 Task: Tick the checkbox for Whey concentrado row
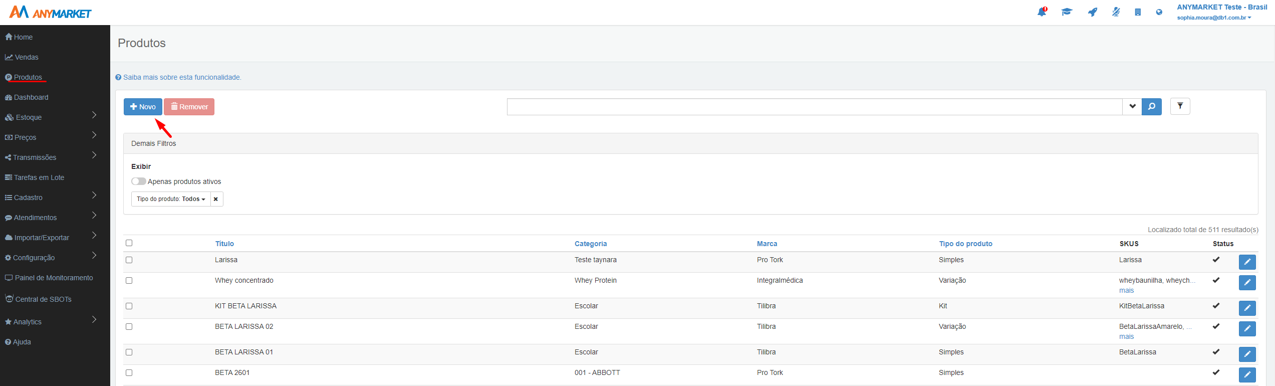point(129,280)
